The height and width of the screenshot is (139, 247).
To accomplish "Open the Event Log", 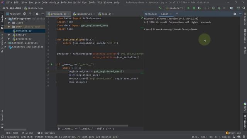I will click(x=233, y=133).
